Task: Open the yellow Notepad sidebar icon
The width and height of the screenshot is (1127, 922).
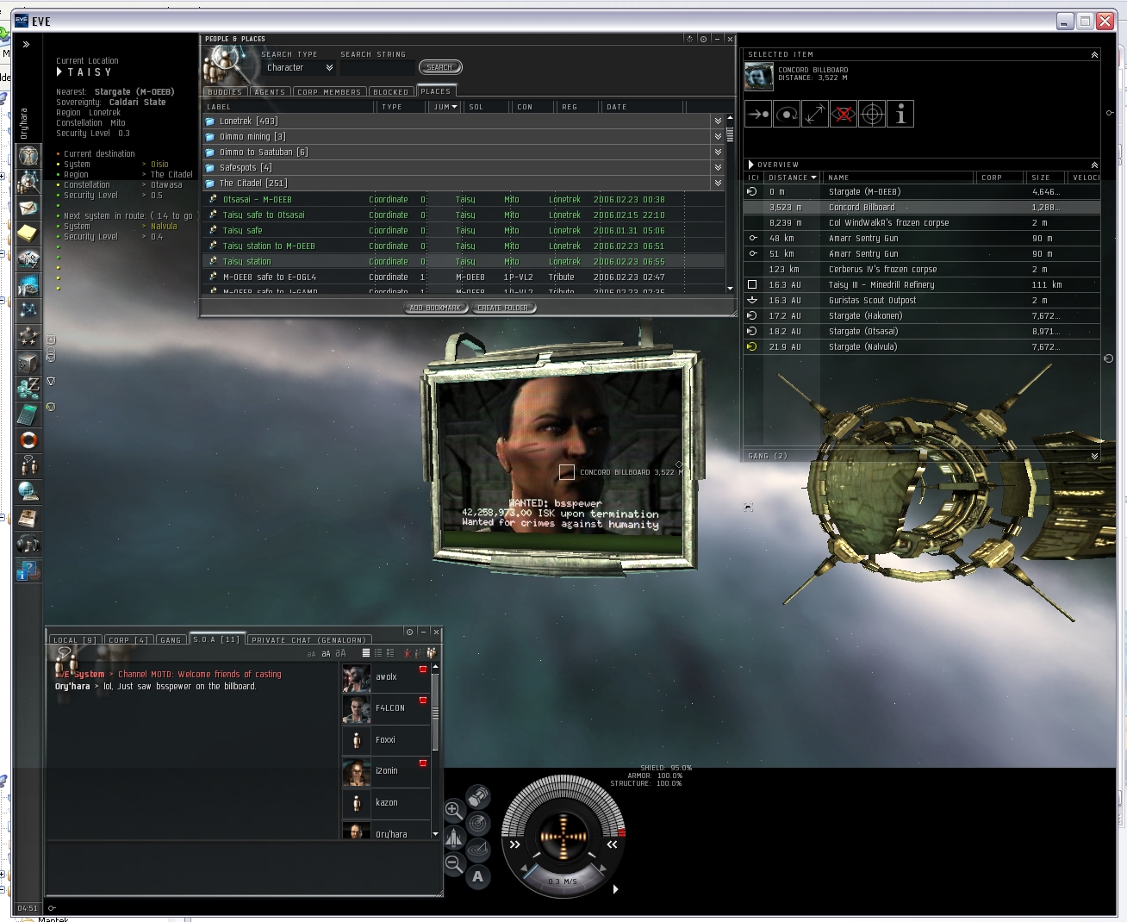Action: (28, 233)
